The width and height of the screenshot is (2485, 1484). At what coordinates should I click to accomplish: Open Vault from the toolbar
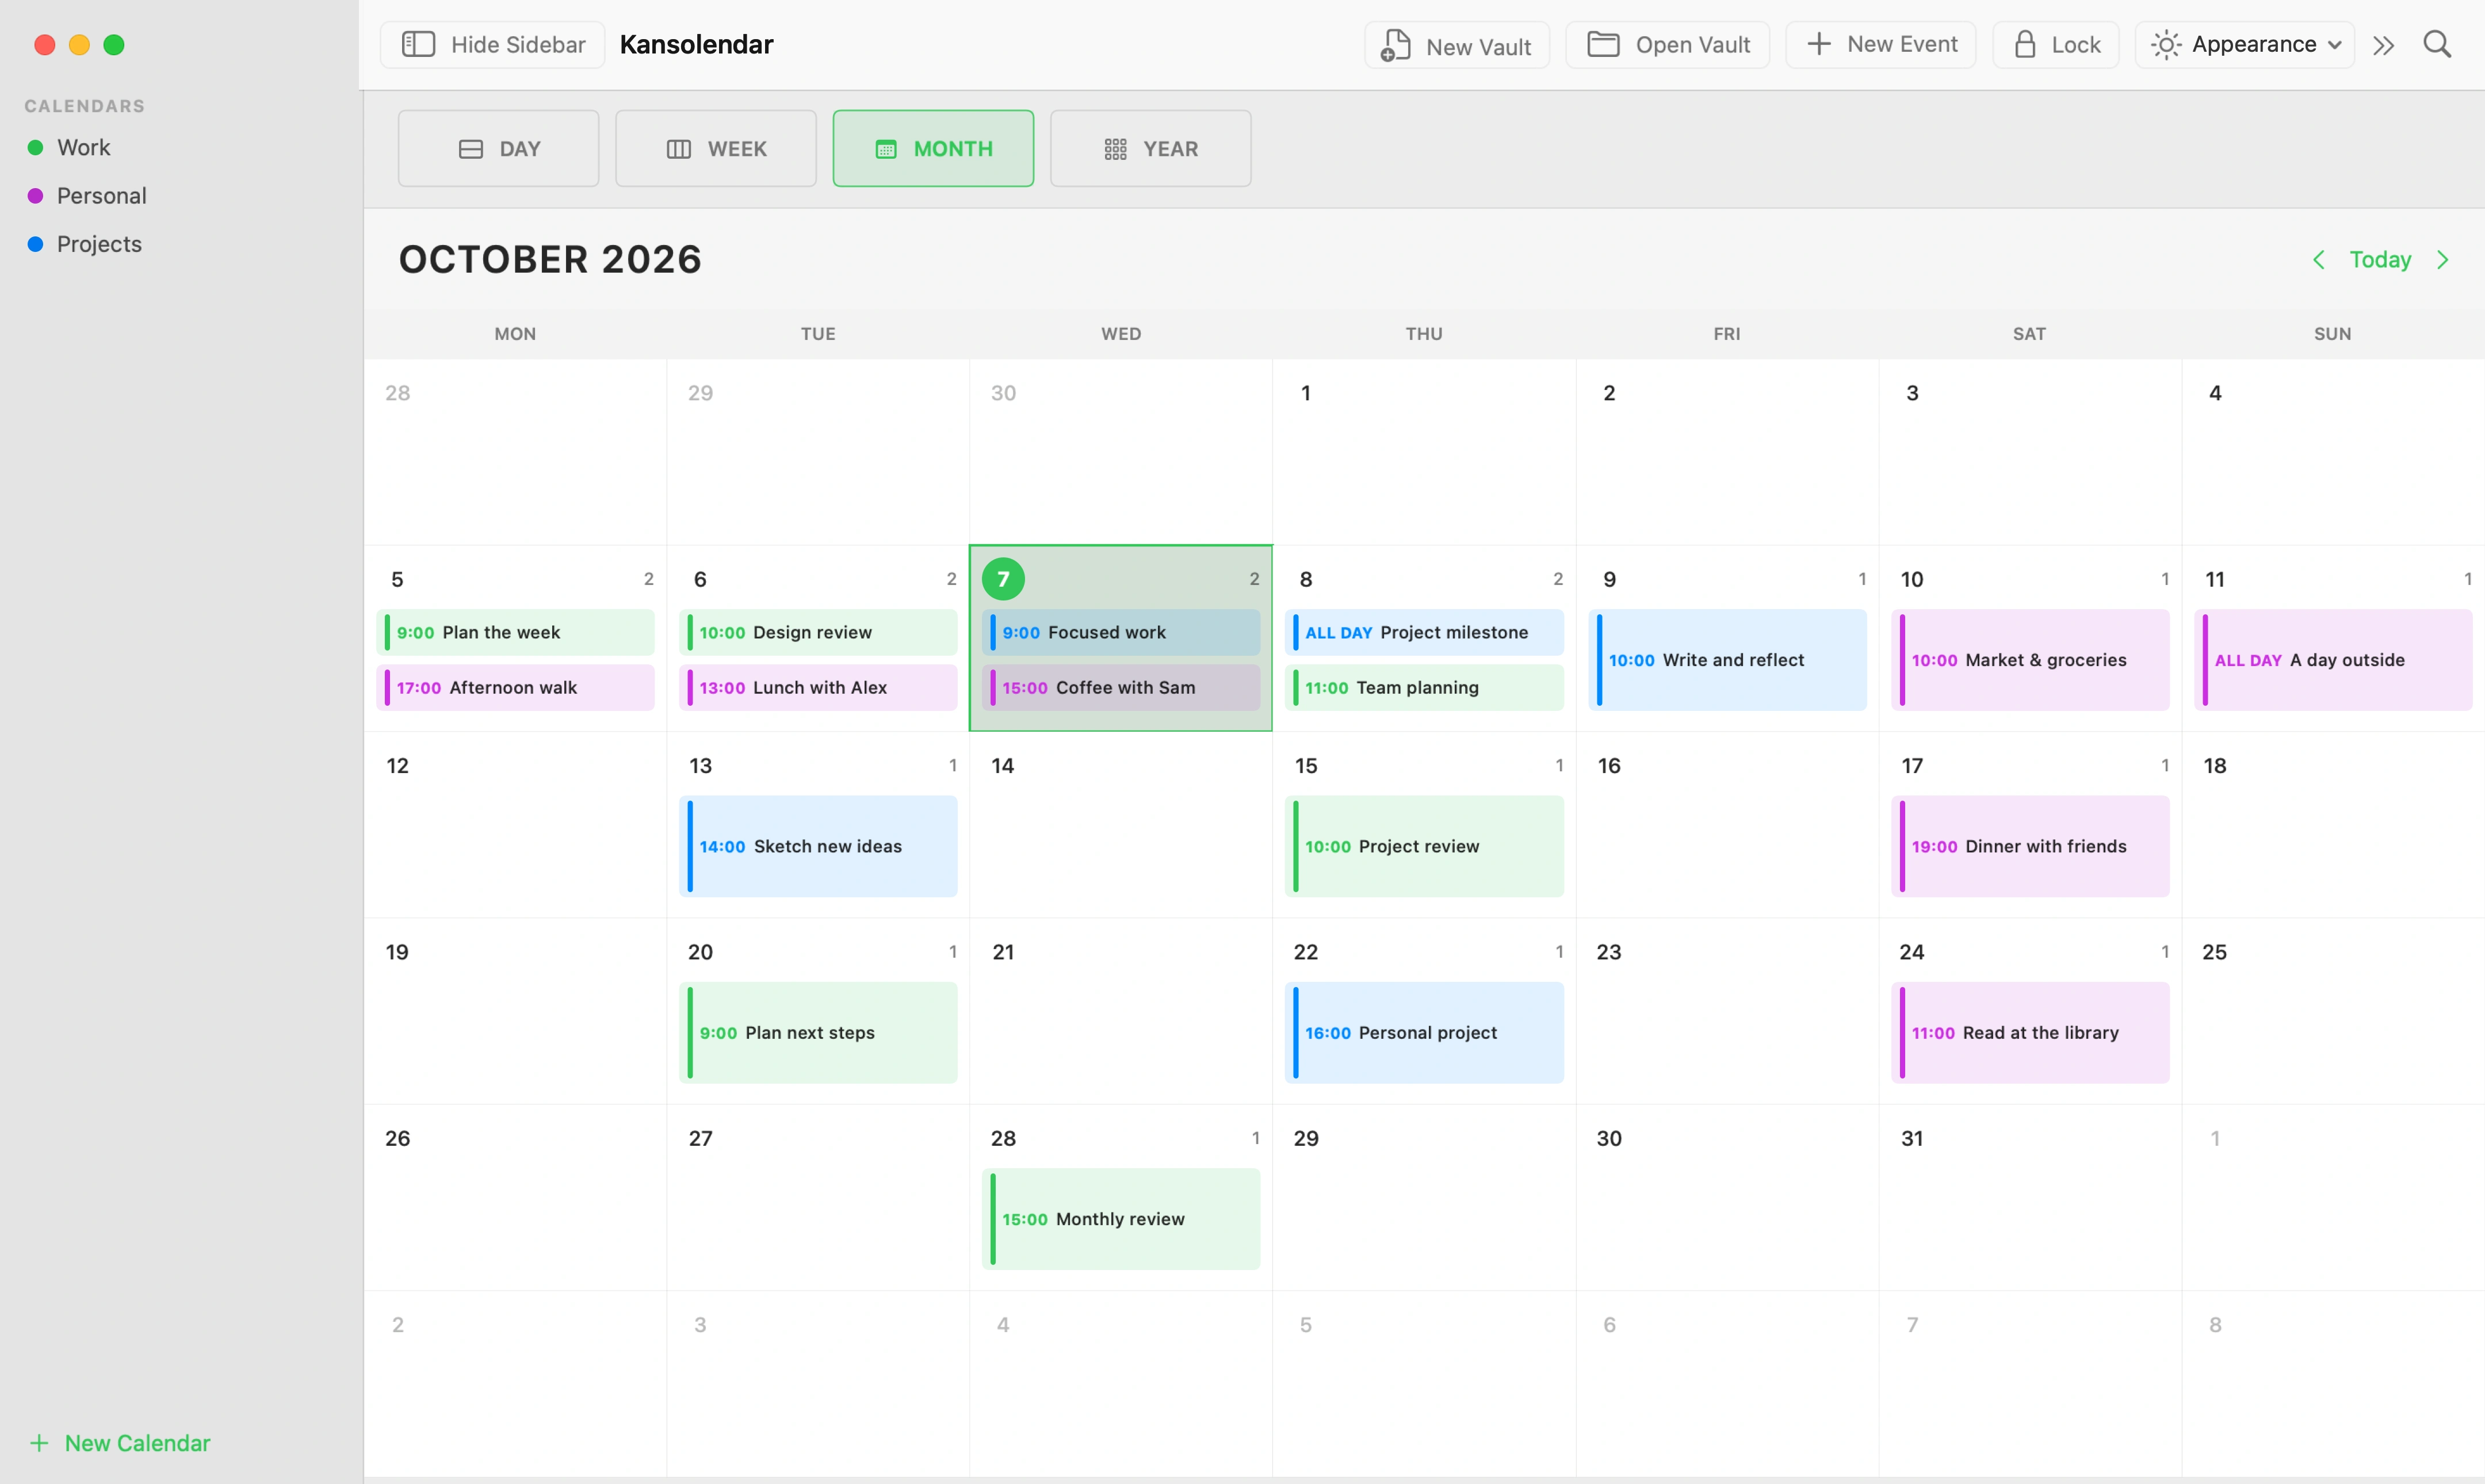point(1667,45)
